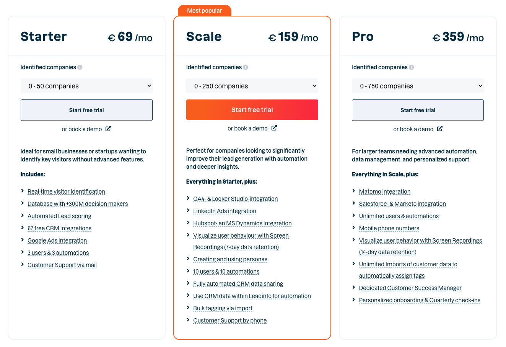
Task: Click external link icon under Scale trial button
Action: pos(274,128)
